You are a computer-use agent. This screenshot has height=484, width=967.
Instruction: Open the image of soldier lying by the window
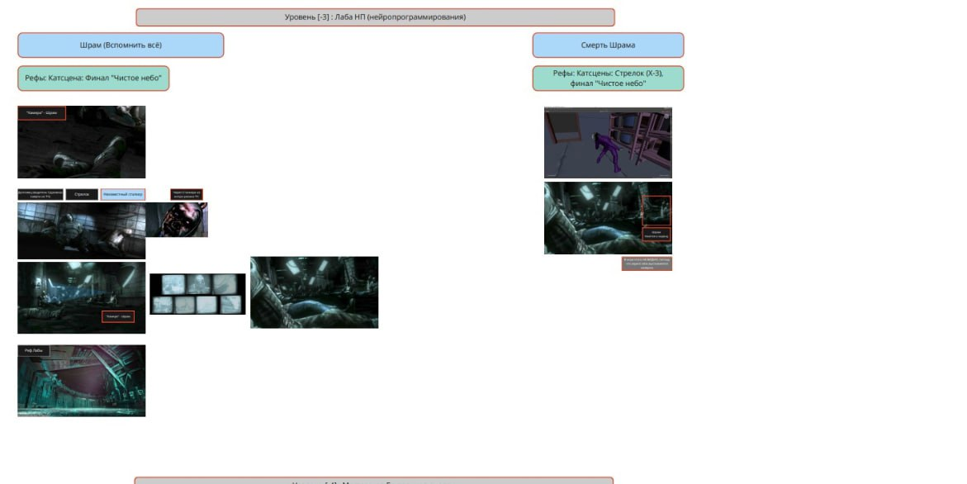coord(82,230)
